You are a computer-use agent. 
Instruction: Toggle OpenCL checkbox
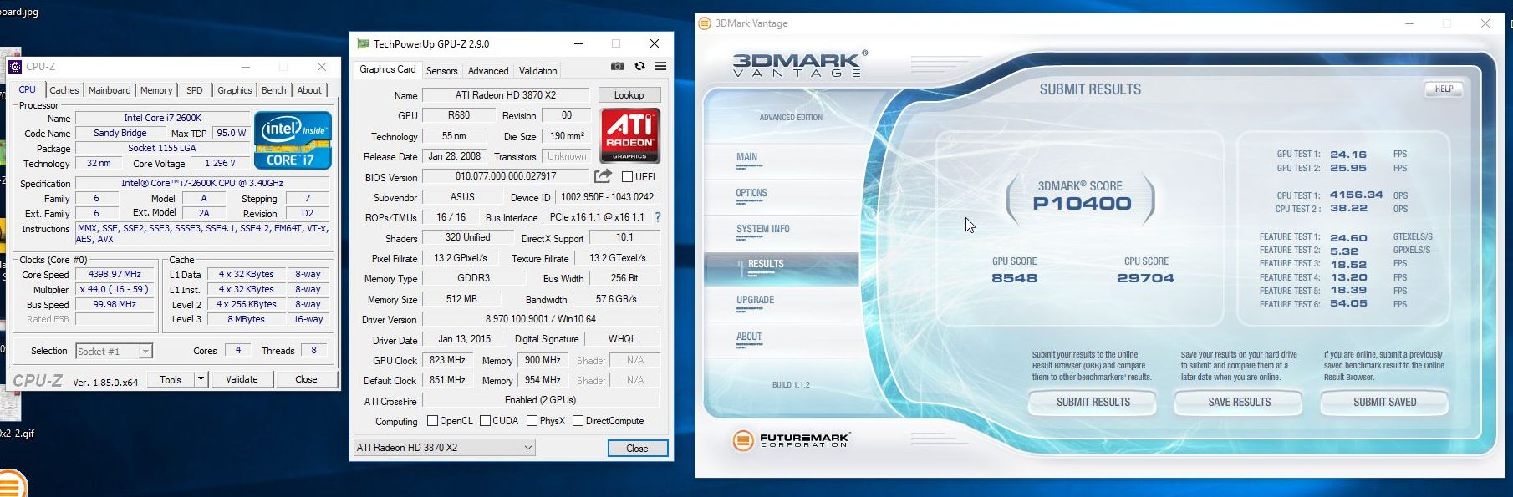[432, 421]
